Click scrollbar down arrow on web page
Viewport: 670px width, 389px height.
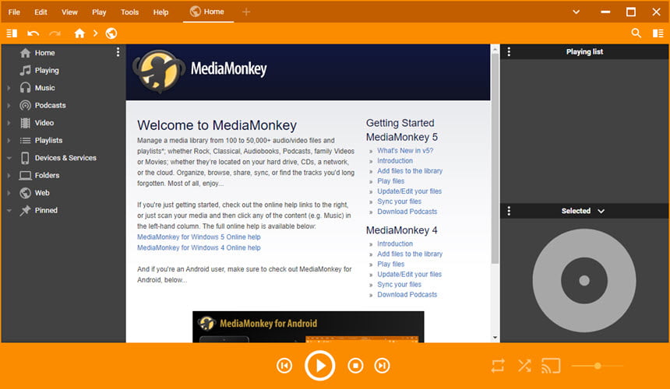(495, 338)
